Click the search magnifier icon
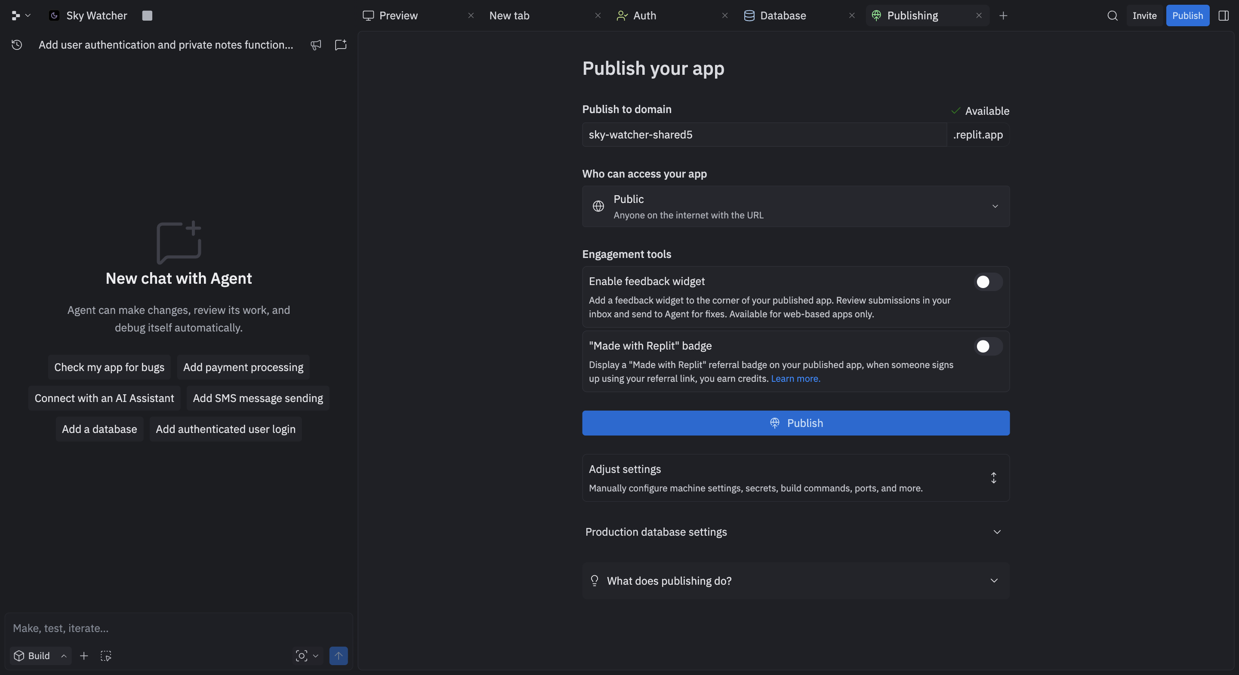The image size is (1239, 675). coord(1112,15)
